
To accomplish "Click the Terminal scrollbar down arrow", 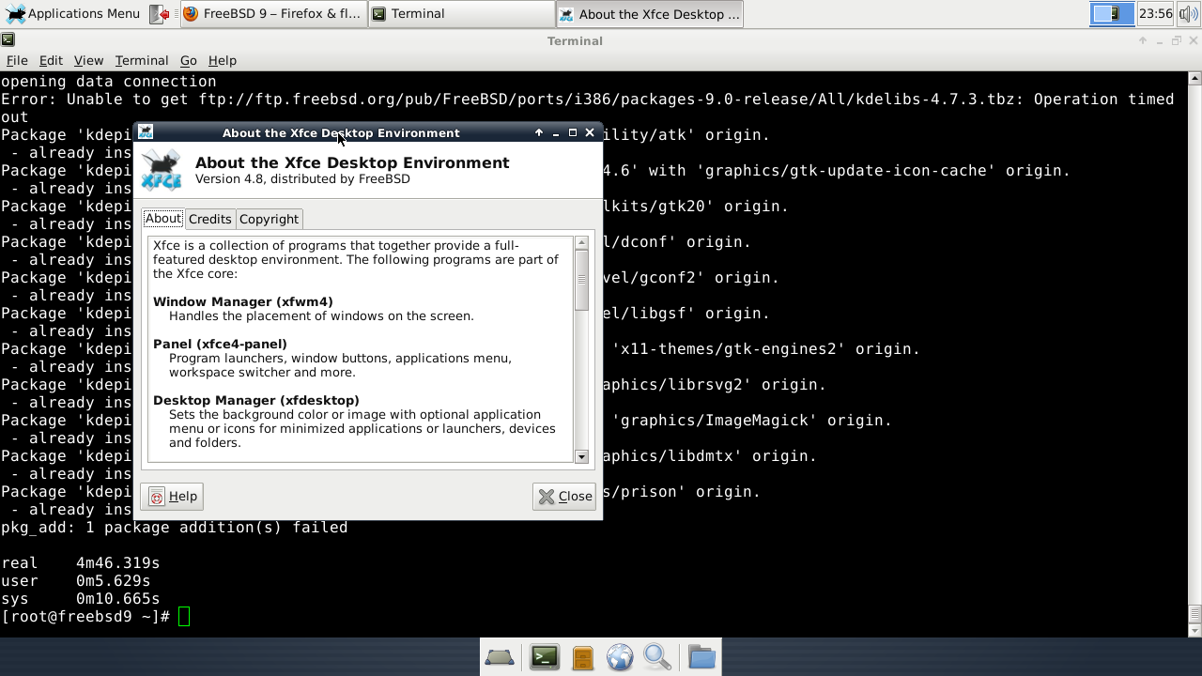I will (1194, 630).
